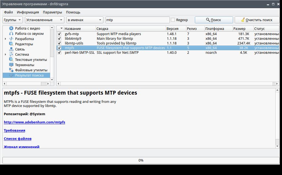The height and width of the screenshot is (175, 282).
Task: Click the package list scroll-right arrow
Action: [x=277, y=84]
